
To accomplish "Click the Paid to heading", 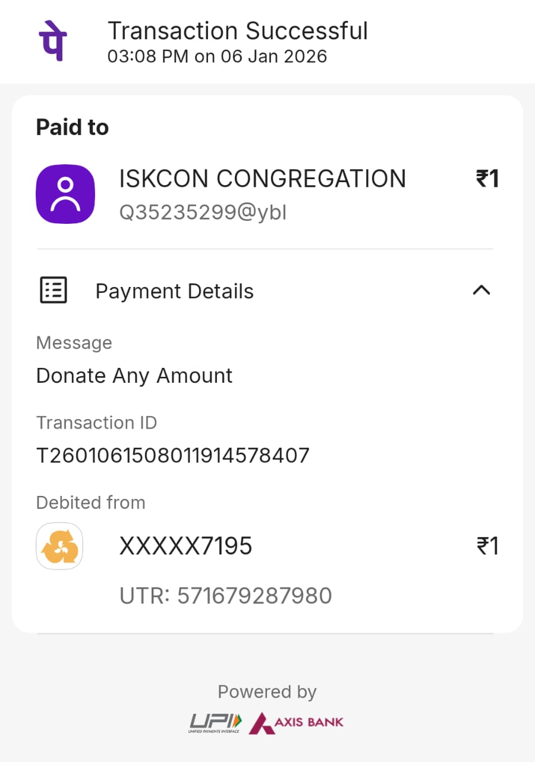I will (x=72, y=127).
